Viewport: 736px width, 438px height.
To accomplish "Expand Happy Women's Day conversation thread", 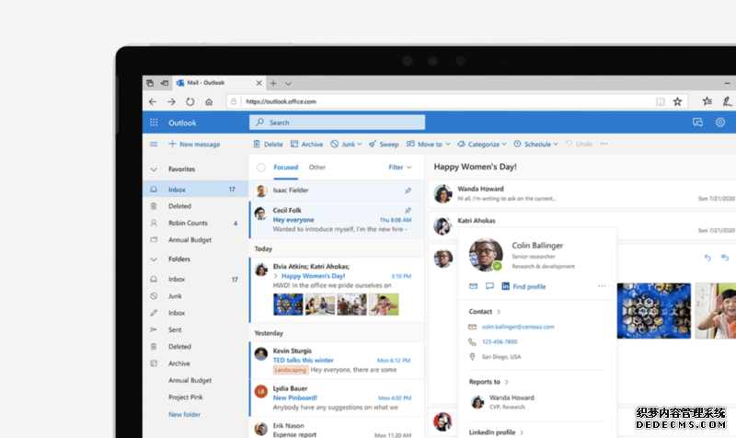I will point(275,276).
